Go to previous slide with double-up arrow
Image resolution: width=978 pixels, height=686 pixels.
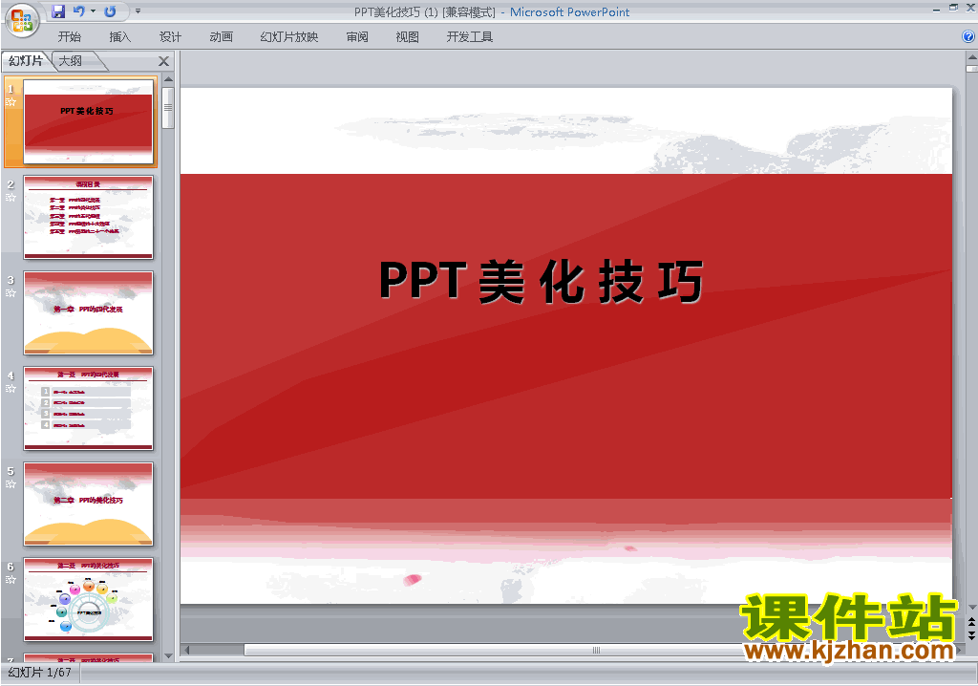pos(971,622)
